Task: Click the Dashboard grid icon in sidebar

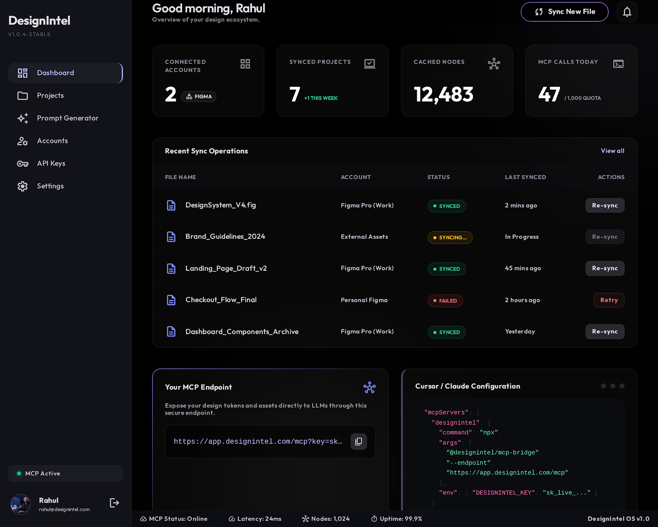Action: [23, 73]
